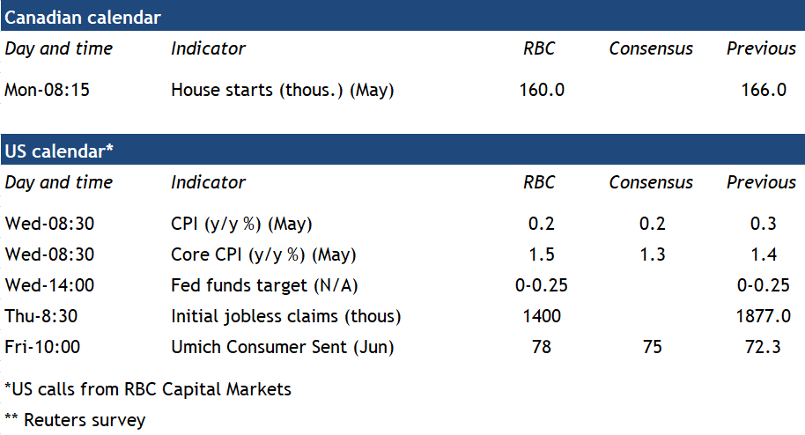Select the 1400 RBC jobless claims forecast
Viewport: 805px width, 435px height.
[x=541, y=316]
